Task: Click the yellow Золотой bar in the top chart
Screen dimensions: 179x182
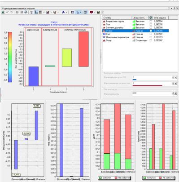Action: click(67, 58)
